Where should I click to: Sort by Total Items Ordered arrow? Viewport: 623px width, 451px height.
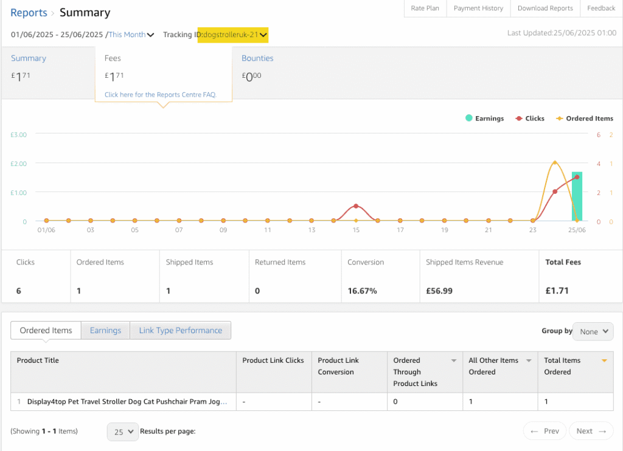coord(604,360)
